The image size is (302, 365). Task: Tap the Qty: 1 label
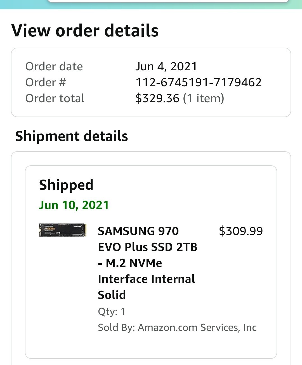click(x=112, y=311)
